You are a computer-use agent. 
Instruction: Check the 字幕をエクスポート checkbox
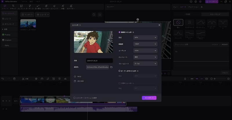coord(119,83)
